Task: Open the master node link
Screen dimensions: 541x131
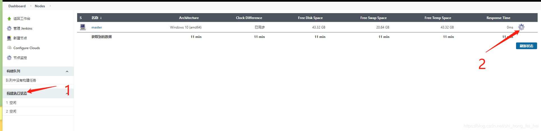Action: pos(97,27)
